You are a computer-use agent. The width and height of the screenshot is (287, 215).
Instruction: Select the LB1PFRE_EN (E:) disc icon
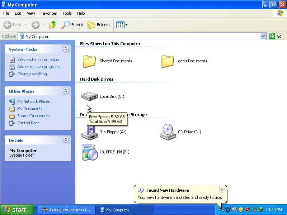[x=89, y=152]
